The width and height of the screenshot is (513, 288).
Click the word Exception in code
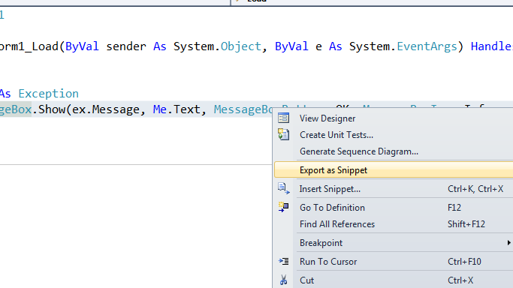point(48,94)
